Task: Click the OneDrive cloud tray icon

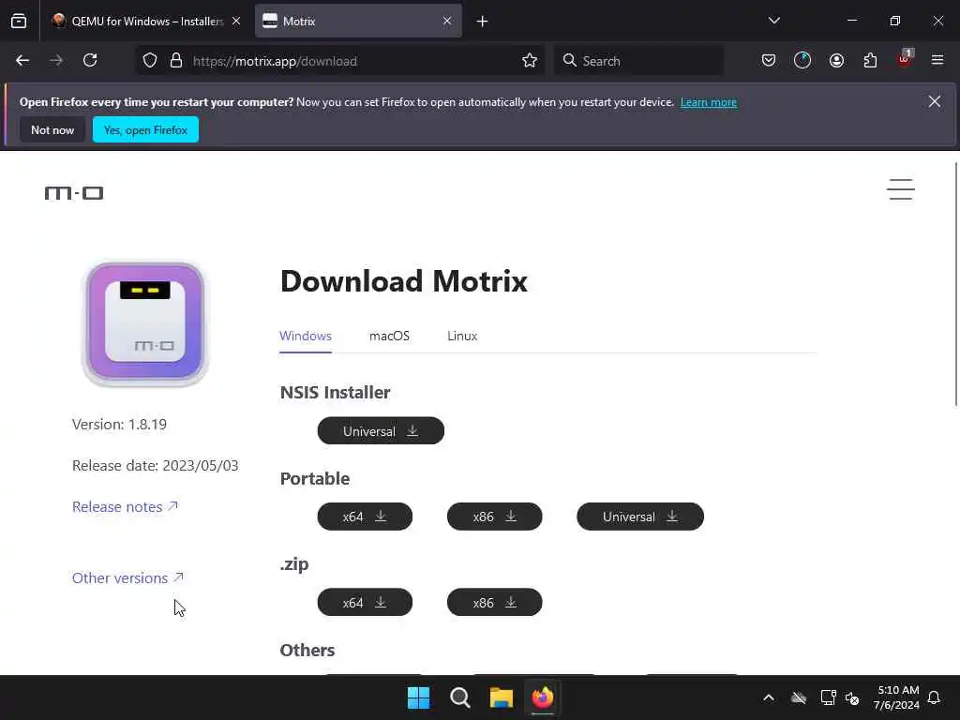Action: click(x=799, y=697)
